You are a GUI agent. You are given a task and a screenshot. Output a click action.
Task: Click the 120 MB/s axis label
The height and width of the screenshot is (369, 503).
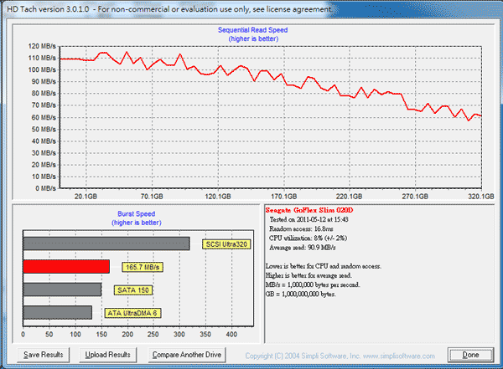[42, 46]
